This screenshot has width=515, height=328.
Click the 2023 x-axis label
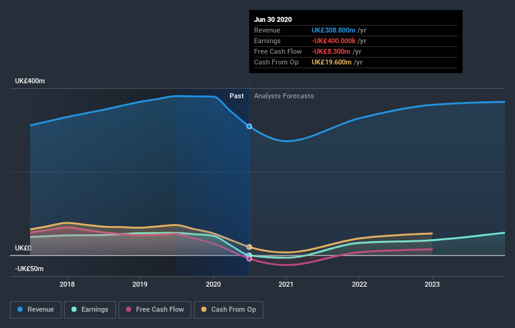(x=432, y=284)
